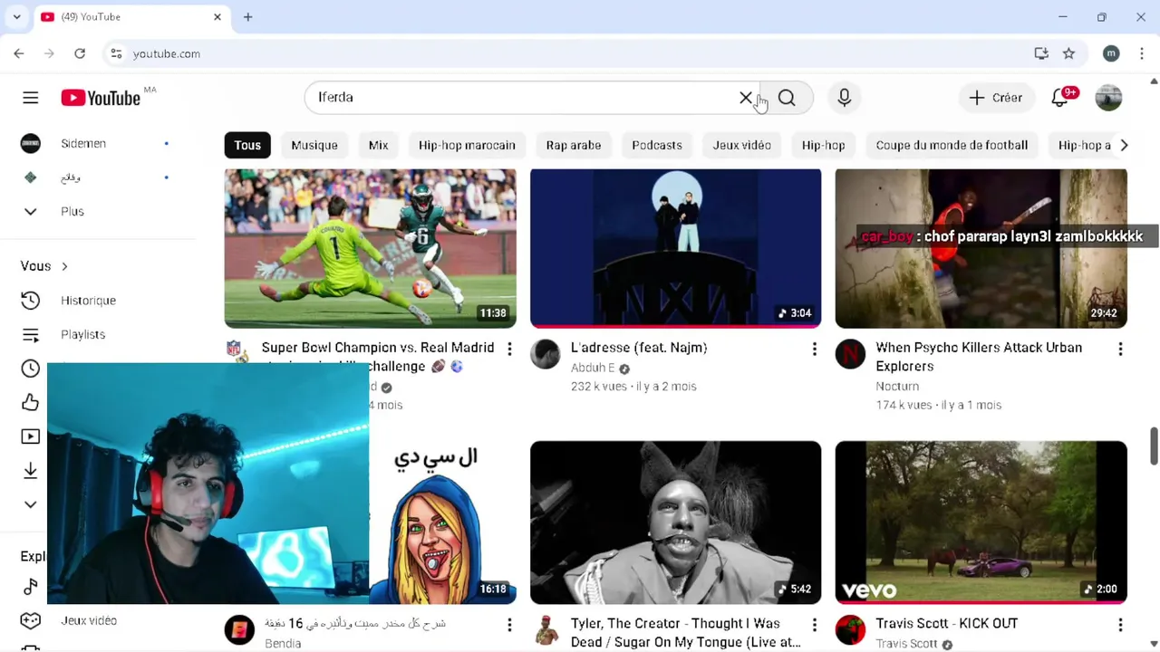The image size is (1160, 652).
Task: Click the Nocturn channel avatar
Action: 850,355
